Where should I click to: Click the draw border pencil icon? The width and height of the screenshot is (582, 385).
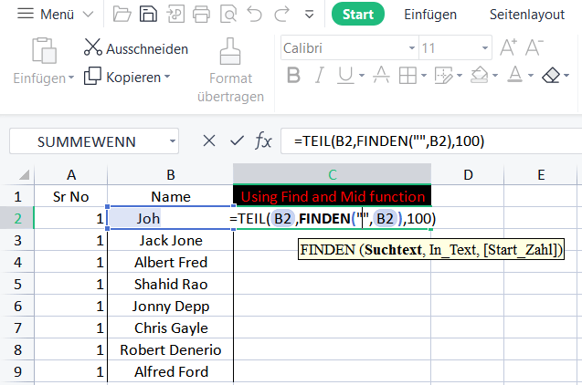443,76
